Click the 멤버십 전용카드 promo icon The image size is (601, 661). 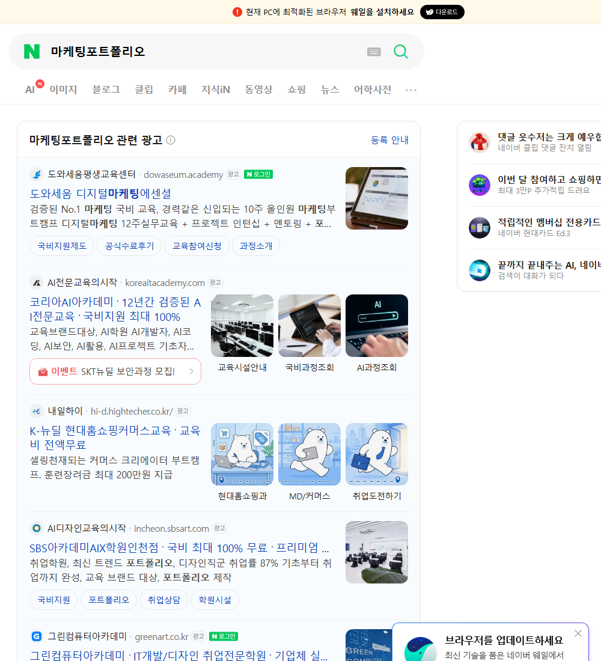[480, 228]
